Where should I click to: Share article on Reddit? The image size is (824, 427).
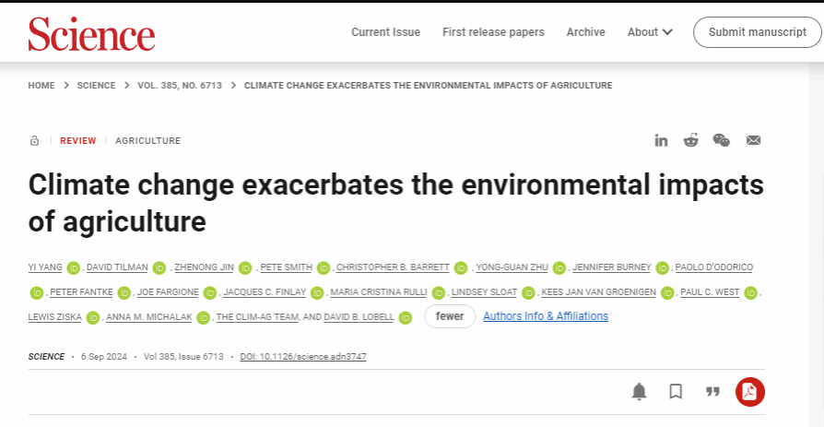(x=691, y=140)
